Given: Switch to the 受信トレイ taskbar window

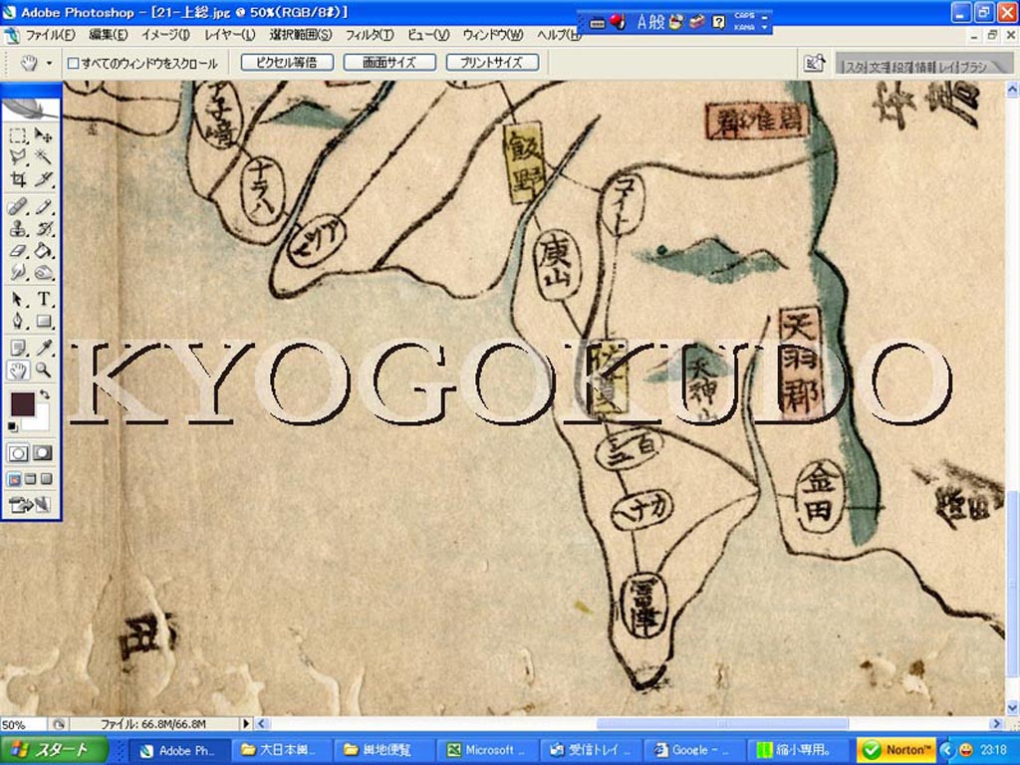Looking at the screenshot, I should [591, 750].
